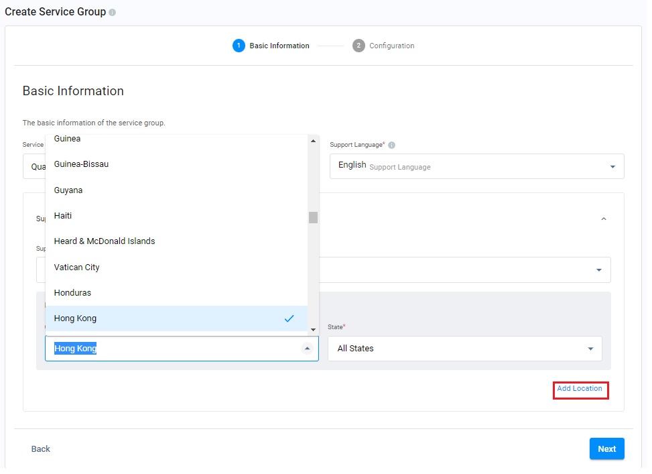652x474 pixels.
Task: Choose Haiti in the country list
Action: pos(63,216)
